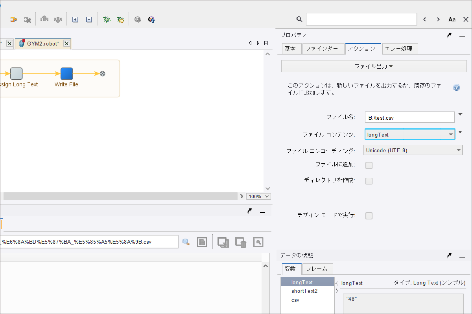472x314 pixels.
Task: Clear the search with the X button
Action: pos(466,19)
